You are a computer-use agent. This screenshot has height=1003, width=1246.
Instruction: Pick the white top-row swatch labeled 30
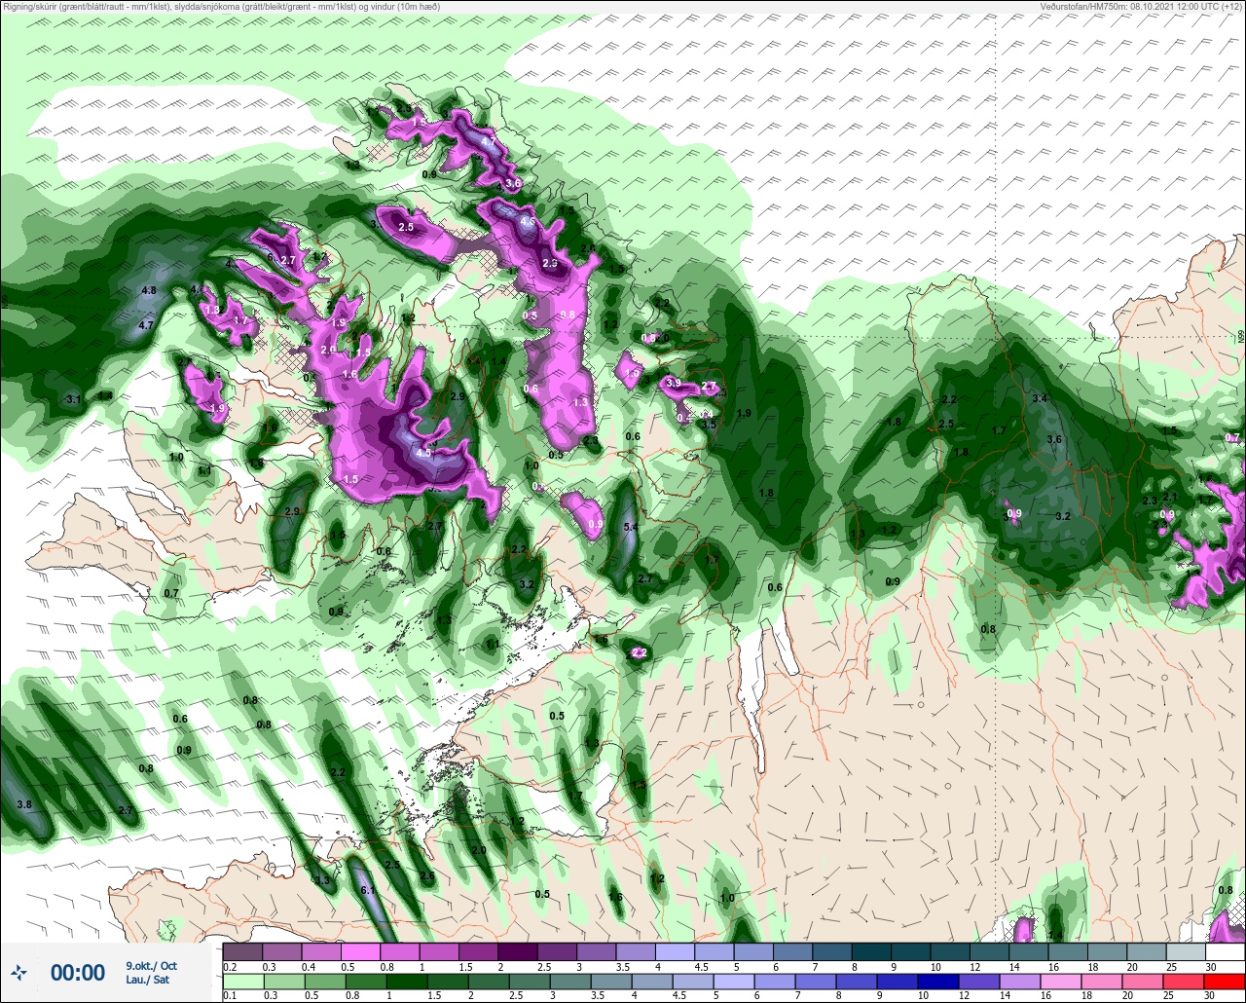tap(1226, 951)
